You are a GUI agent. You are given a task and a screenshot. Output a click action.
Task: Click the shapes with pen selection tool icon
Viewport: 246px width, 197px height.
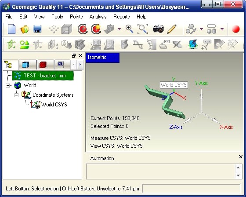click(191, 29)
